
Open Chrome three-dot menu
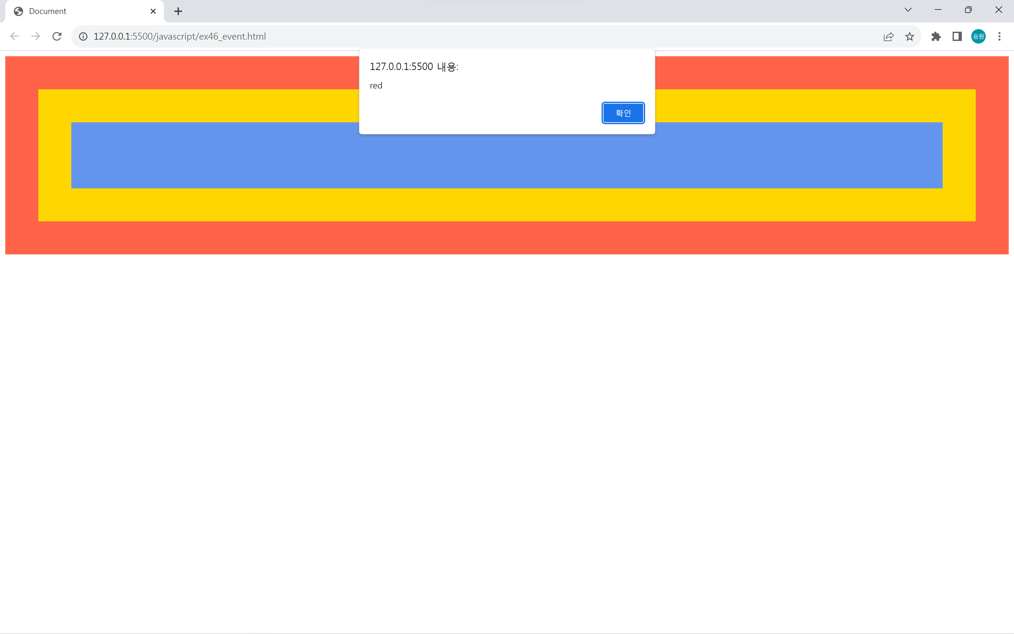tap(999, 36)
